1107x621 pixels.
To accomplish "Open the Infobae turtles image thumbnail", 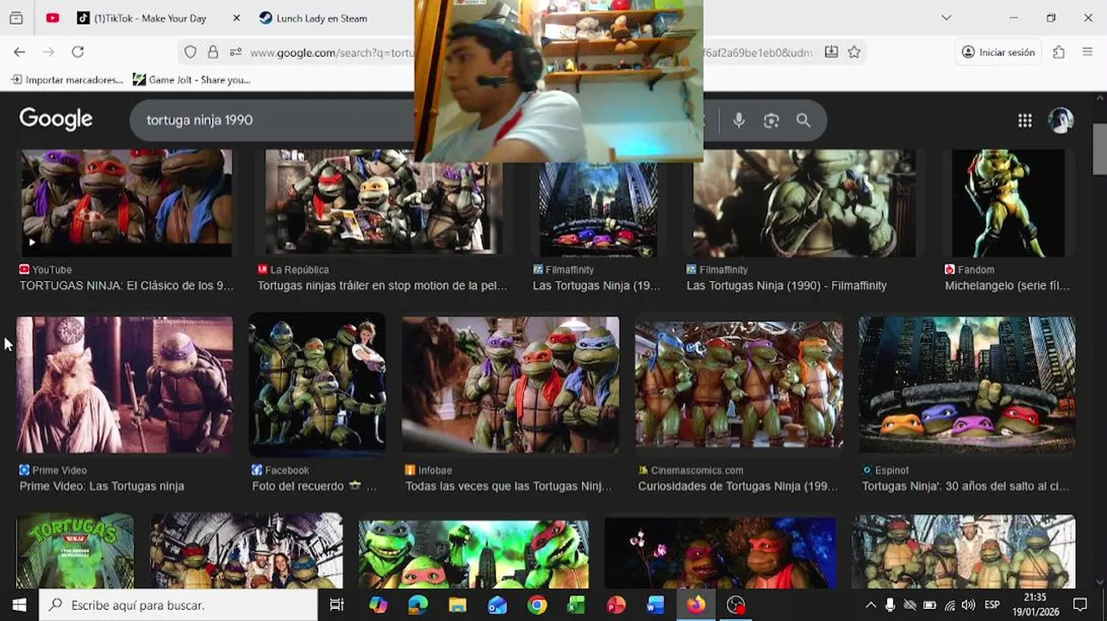I will (510, 385).
